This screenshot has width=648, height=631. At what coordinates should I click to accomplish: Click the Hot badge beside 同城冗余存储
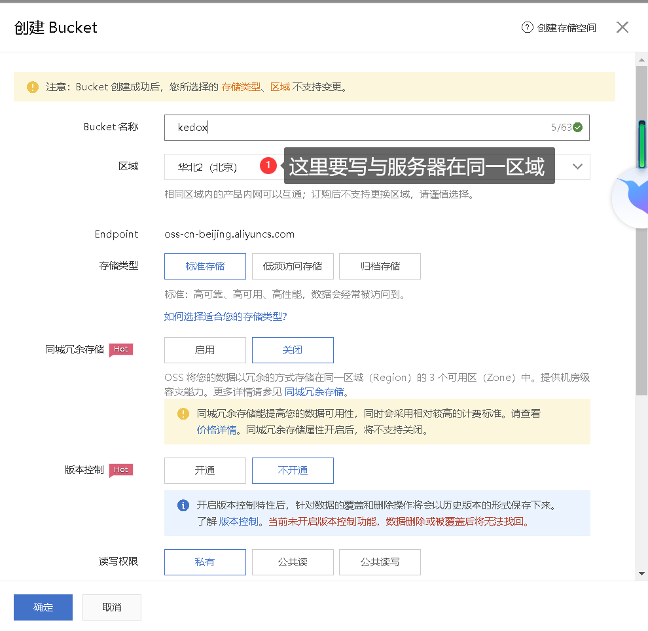(x=120, y=350)
